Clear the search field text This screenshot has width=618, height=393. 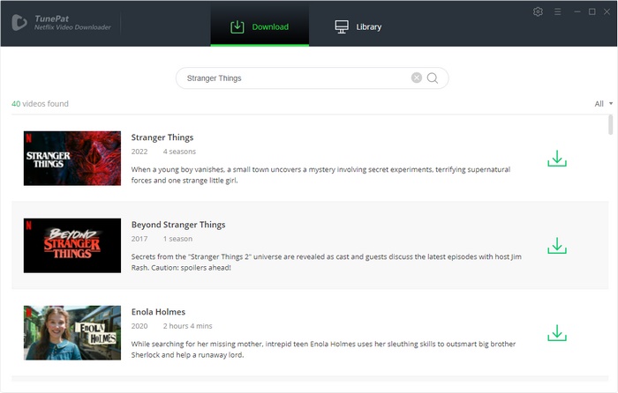coord(417,78)
